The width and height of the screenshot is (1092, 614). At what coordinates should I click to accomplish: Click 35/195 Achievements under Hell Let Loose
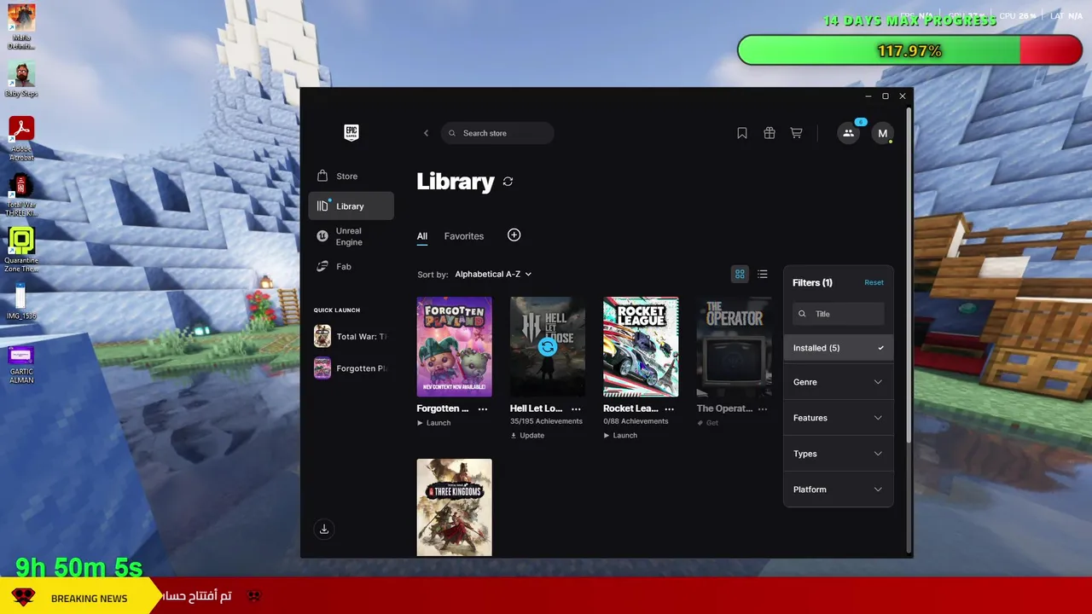(546, 421)
